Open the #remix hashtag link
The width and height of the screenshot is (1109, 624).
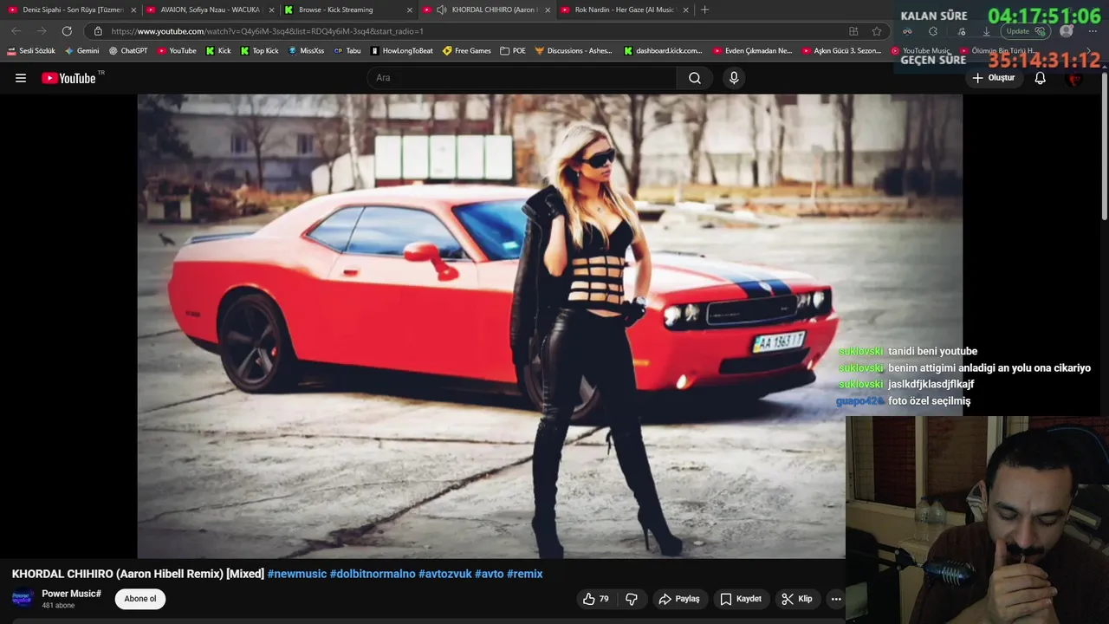tap(525, 574)
